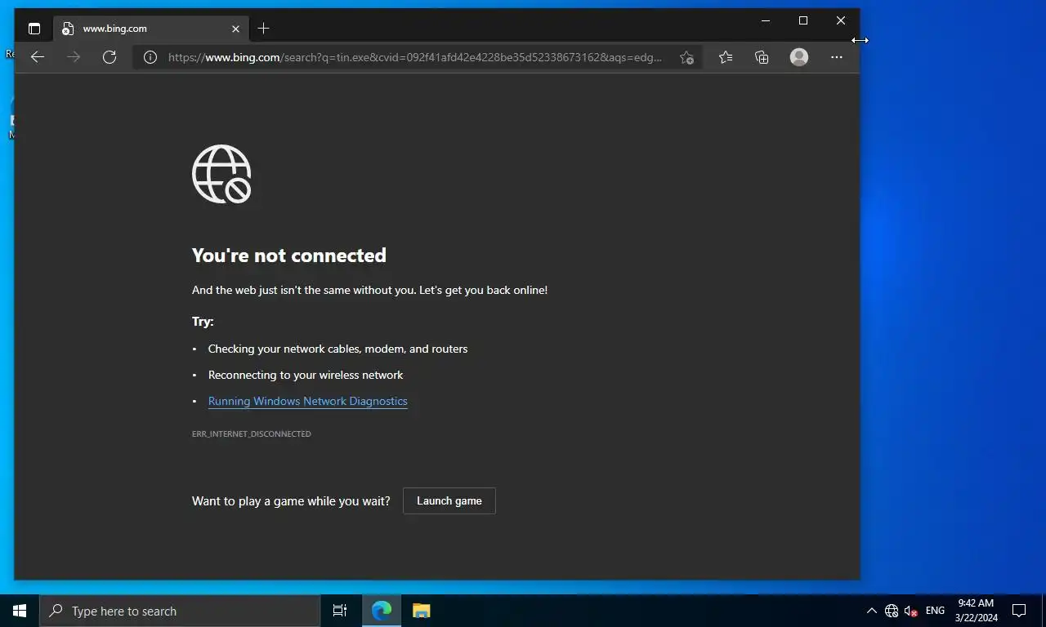This screenshot has height=627, width=1046.
Task: Launch the offline game
Action: [449, 500]
